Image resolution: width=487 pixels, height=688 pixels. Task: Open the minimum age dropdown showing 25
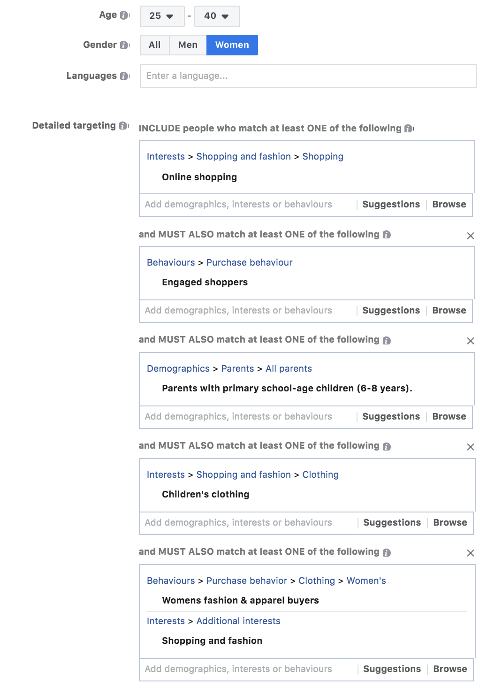click(x=161, y=15)
